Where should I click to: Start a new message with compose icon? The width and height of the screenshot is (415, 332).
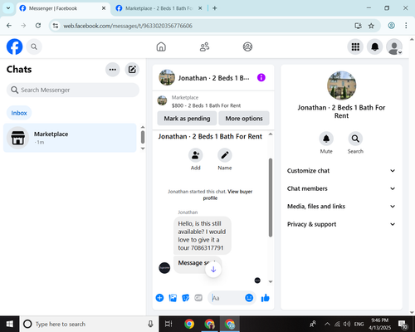tap(132, 70)
